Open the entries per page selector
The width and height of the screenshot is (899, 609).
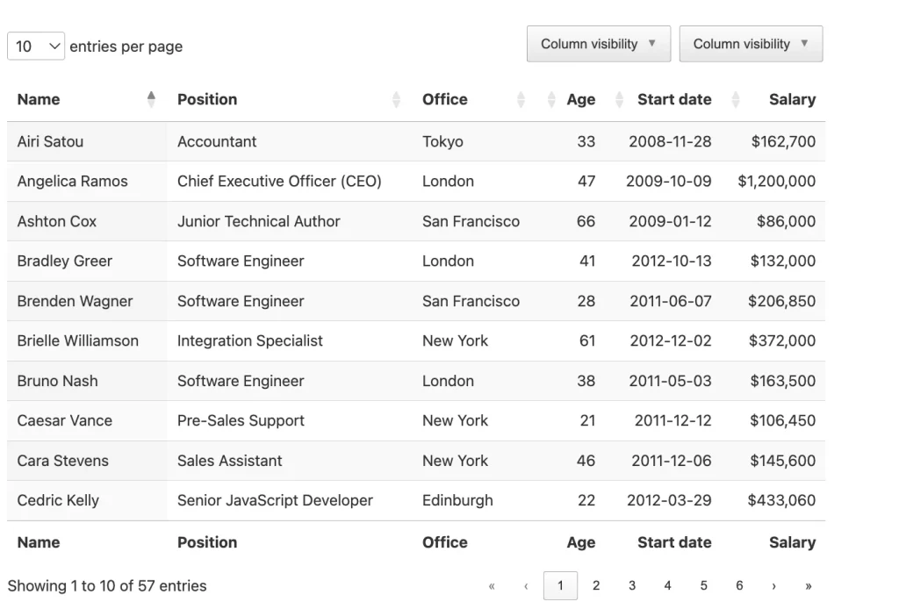35,47
